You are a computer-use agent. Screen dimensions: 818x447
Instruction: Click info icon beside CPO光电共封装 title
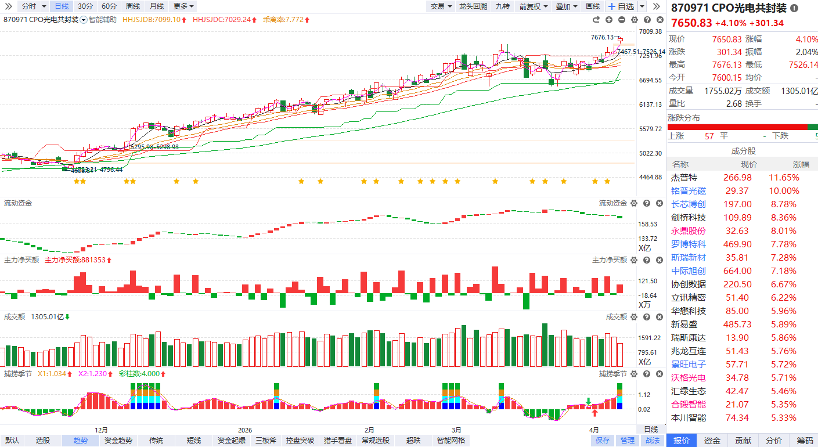pos(794,9)
